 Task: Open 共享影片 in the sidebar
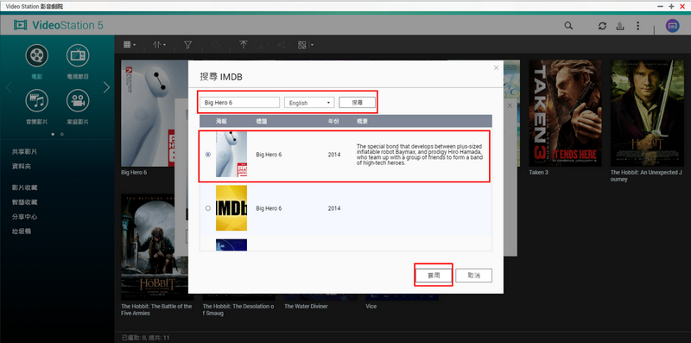(25, 152)
